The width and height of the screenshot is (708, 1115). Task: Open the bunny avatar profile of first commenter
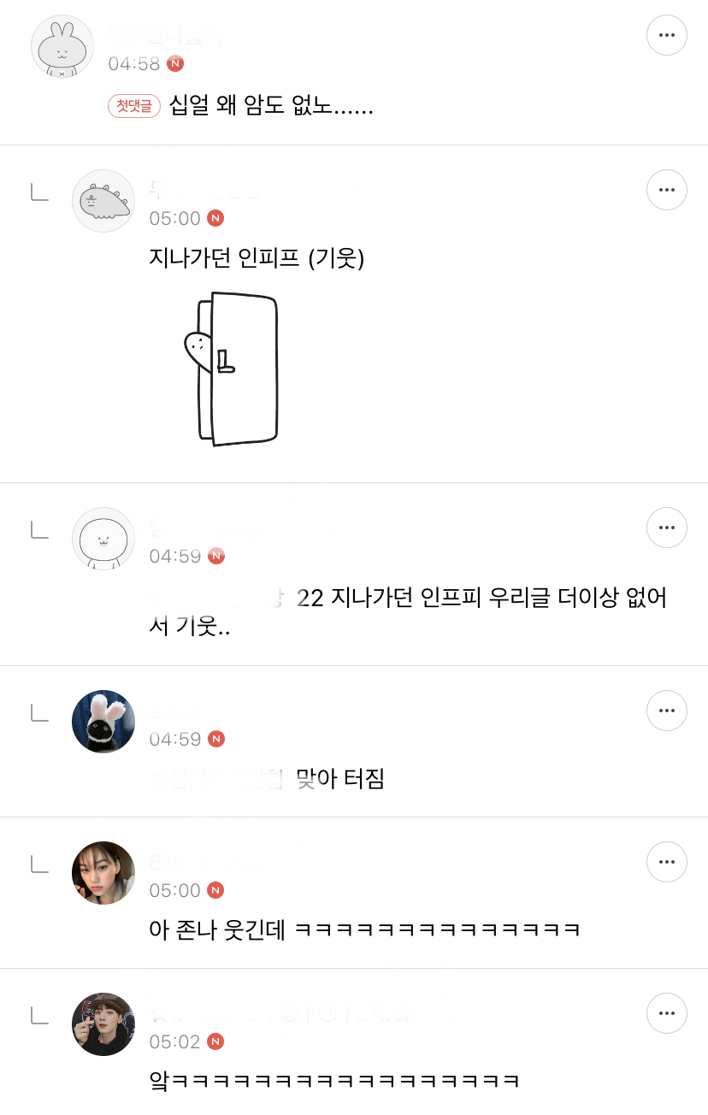(x=62, y=46)
